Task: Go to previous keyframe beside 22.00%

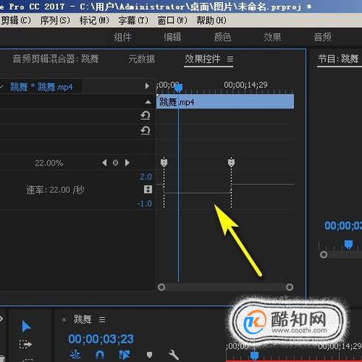Action: [104, 163]
